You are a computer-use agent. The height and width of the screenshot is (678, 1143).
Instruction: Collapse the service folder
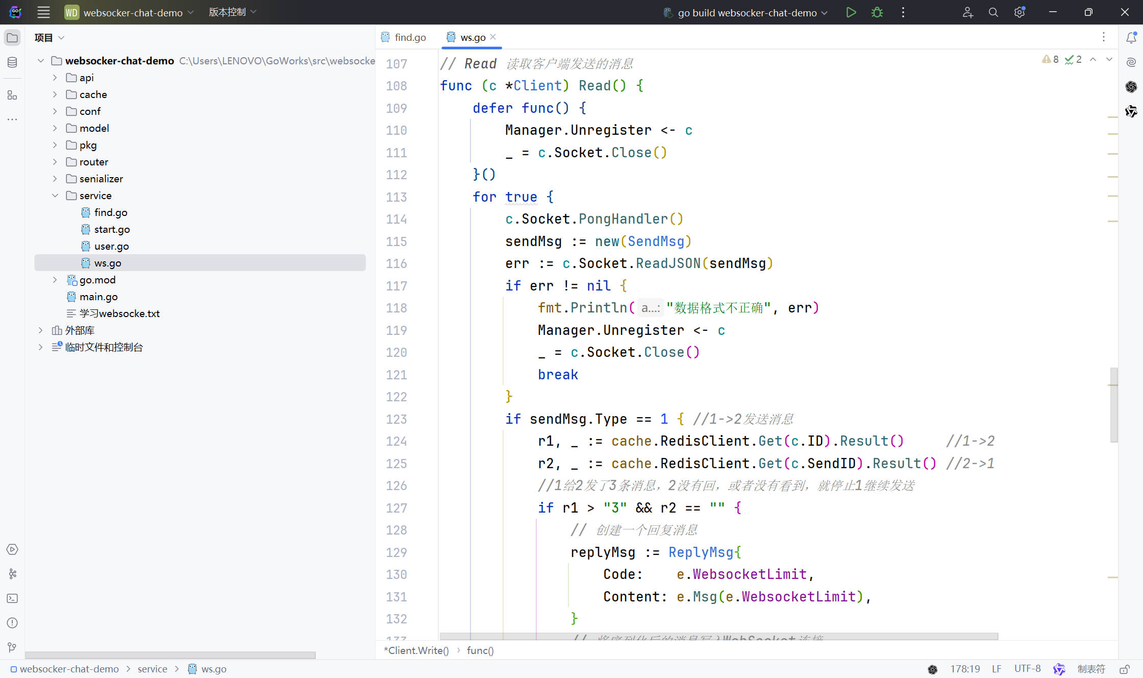coord(55,196)
